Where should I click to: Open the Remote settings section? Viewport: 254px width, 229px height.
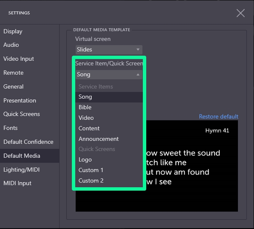coord(14,73)
